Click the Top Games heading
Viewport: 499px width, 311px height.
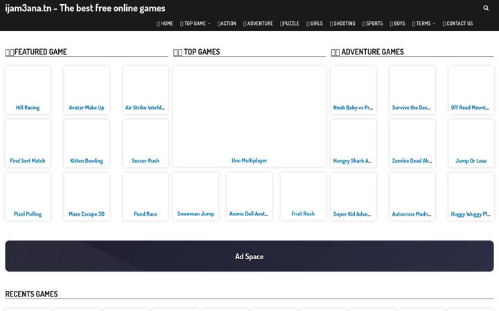tap(197, 52)
